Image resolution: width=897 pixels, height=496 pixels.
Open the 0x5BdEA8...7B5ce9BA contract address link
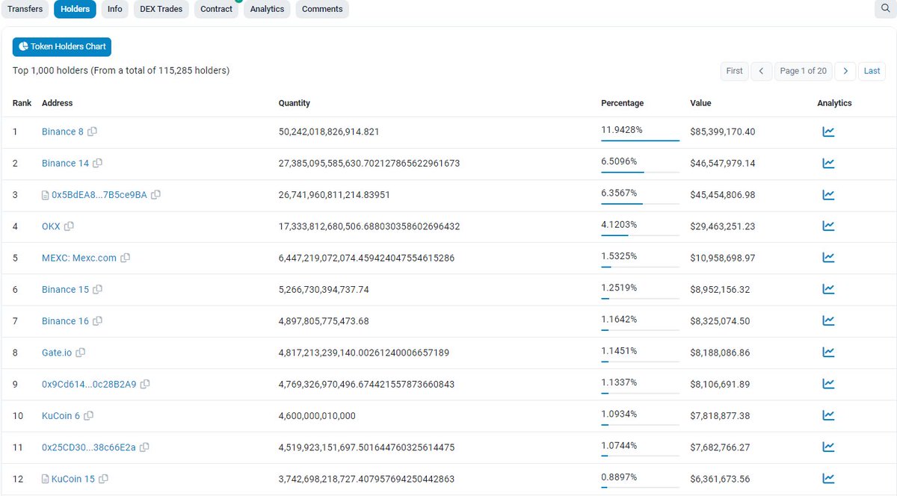(99, 195)
